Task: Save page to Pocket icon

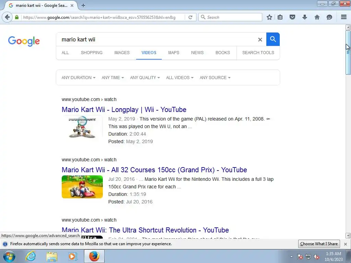Action: [x=292, y=17]
